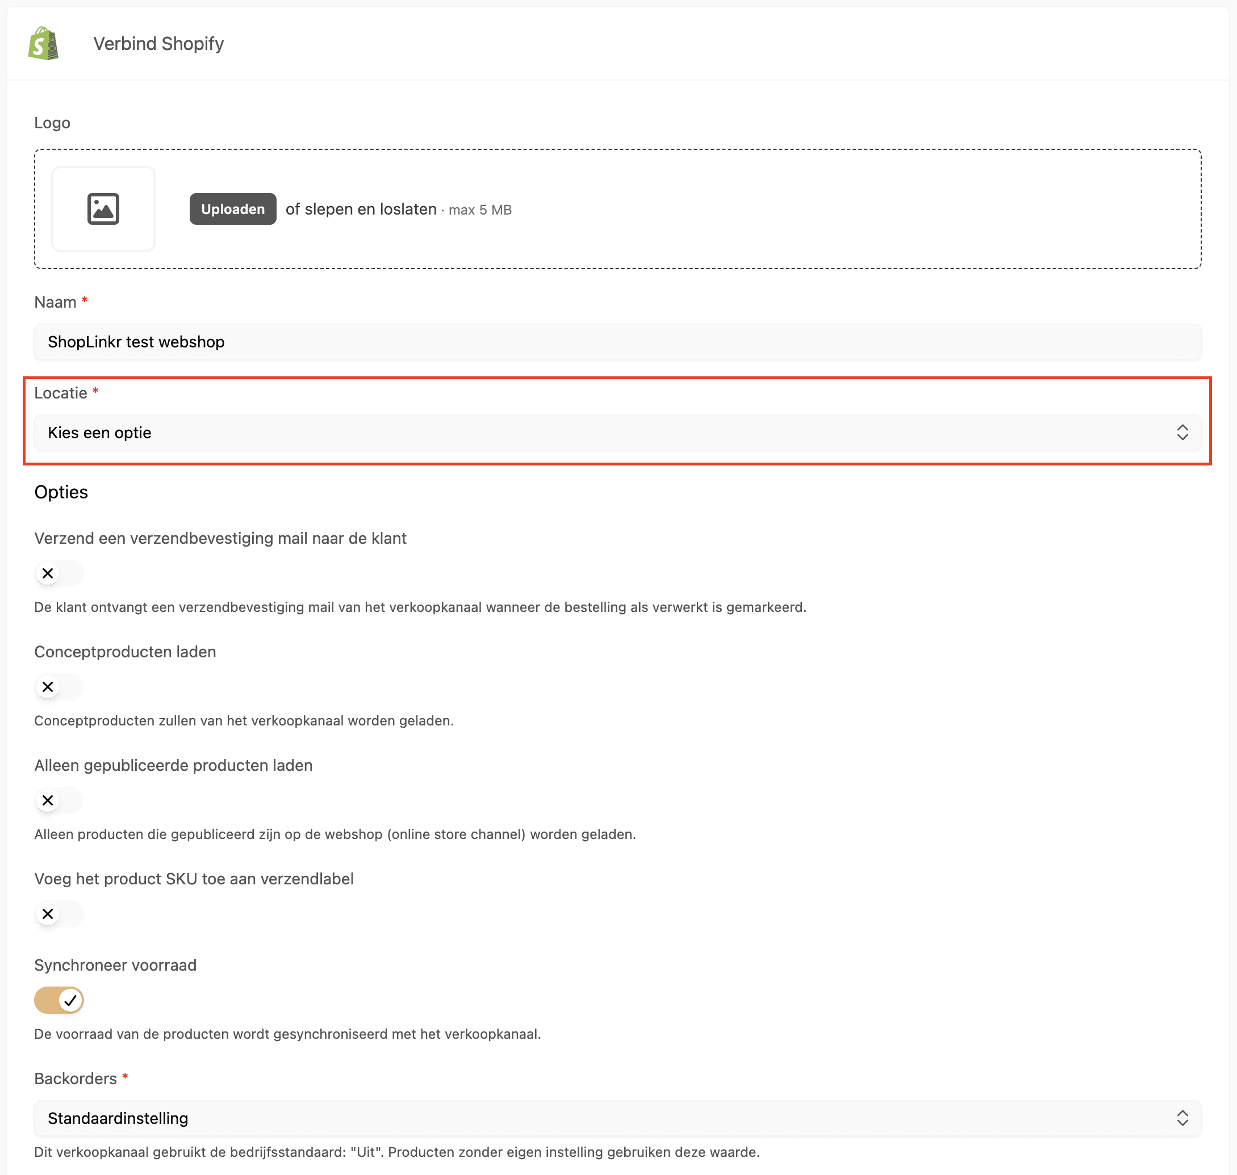Disable Synchroneer voorraad toggle
1237x1175 pixels.
point(59,1000)
